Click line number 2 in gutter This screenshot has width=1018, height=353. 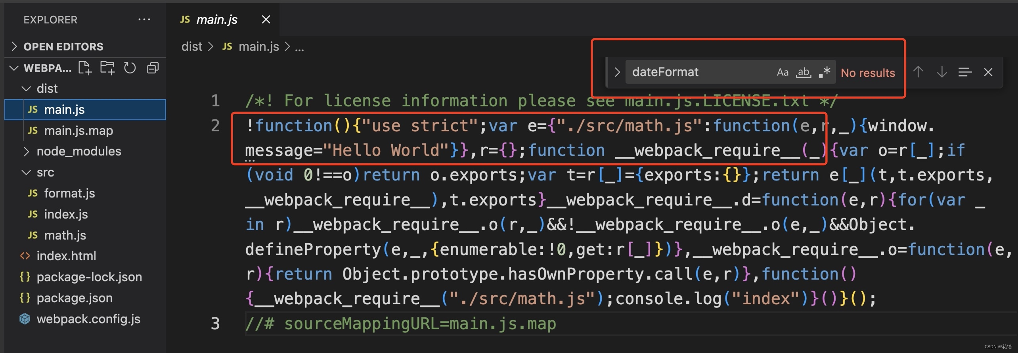pos(215,126)
